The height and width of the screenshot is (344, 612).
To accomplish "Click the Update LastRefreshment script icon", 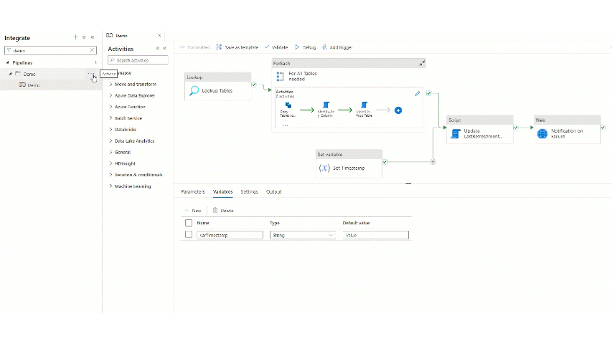I will coord(455,133).
